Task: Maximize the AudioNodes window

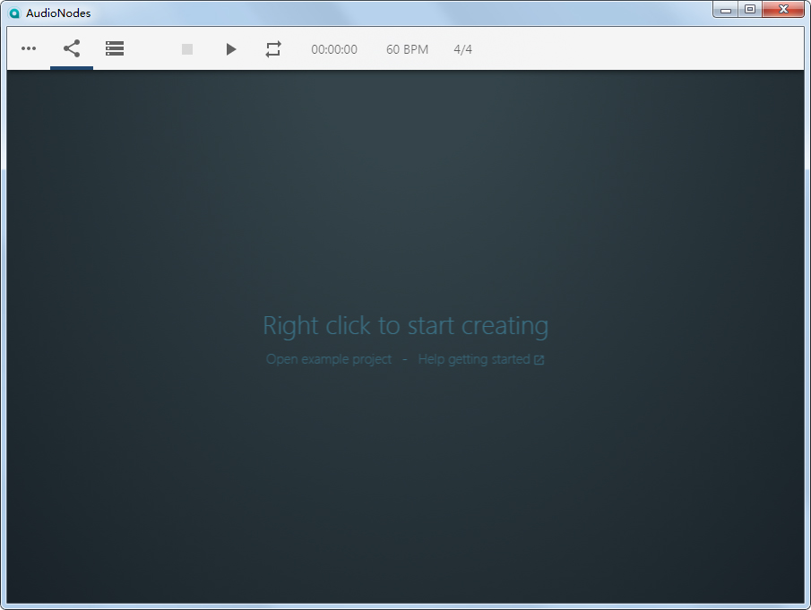Action: [x=751, y=9]
